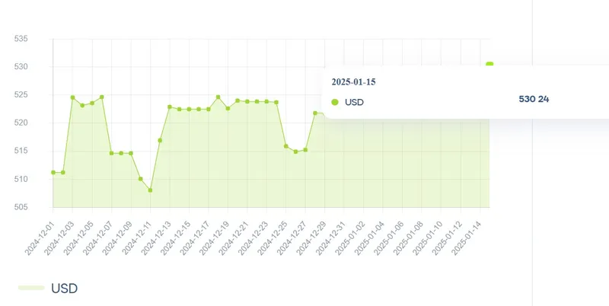Click the 2024-12-25 data point after the drop
This screenshot has width=609, height=306.
[x=285, y=146]
